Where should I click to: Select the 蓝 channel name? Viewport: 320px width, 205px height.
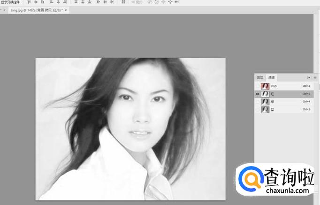272,110
